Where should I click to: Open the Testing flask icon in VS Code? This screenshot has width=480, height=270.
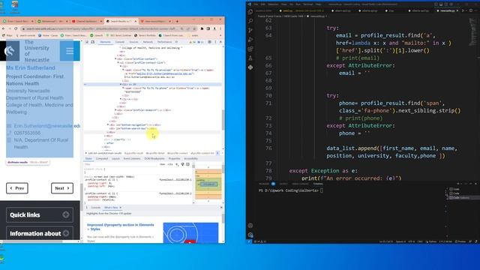coord(250,58)
